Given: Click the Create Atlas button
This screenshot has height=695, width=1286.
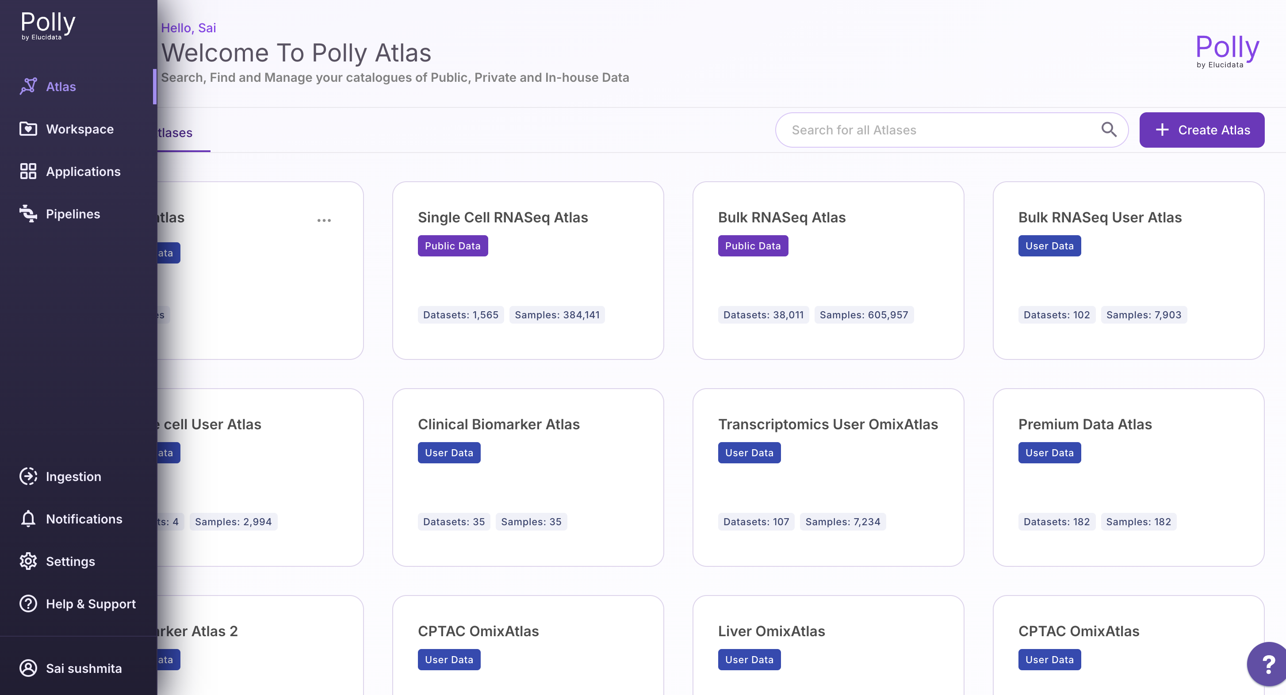Looking at the screenshot, I should pos(1202,130).
